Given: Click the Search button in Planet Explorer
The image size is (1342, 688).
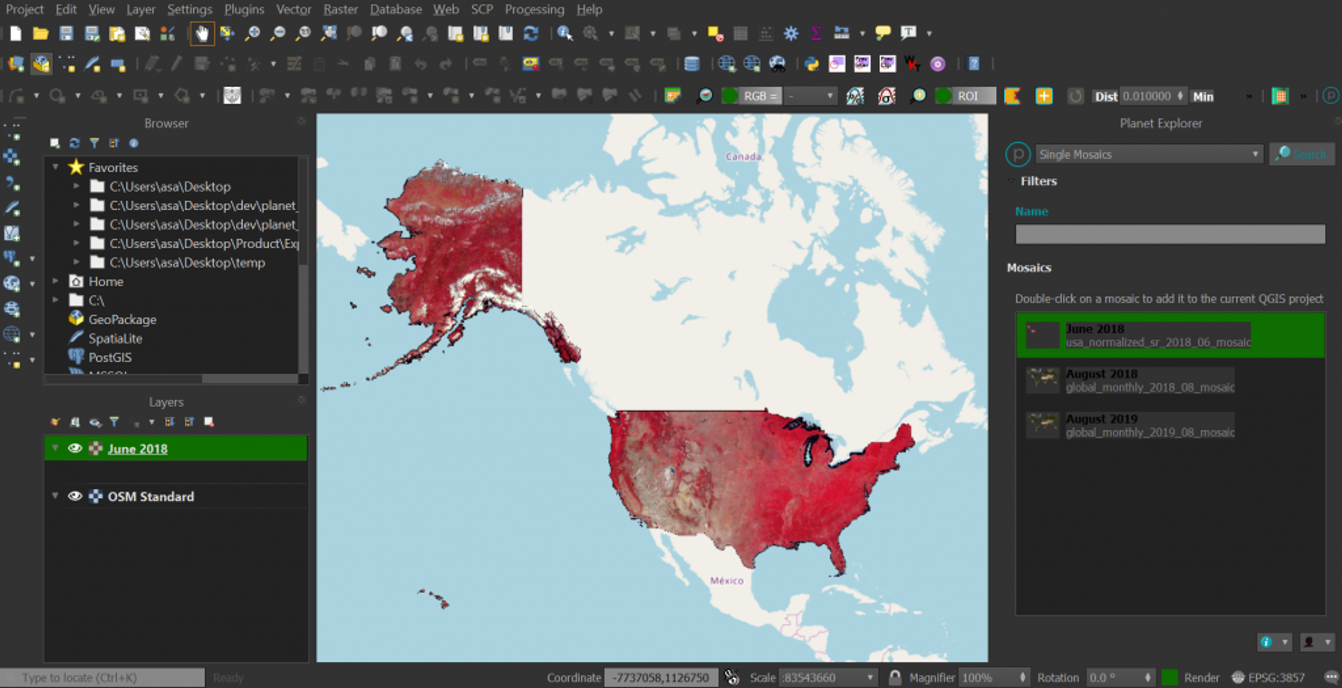Looking at the screenshot, I should [x=1301, y=154].
